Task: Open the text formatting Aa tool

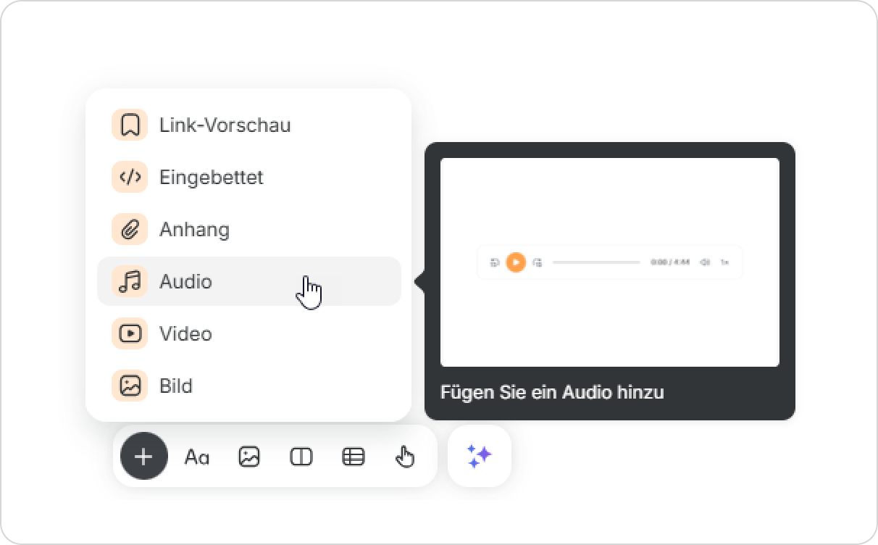Action: 196,457
